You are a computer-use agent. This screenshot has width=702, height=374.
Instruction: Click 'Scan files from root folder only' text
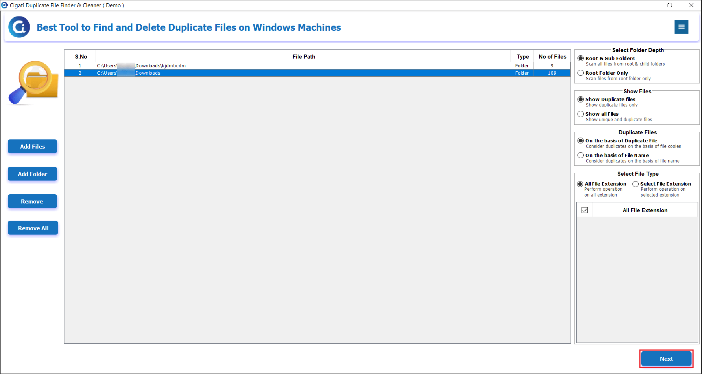tap(618, 79)
